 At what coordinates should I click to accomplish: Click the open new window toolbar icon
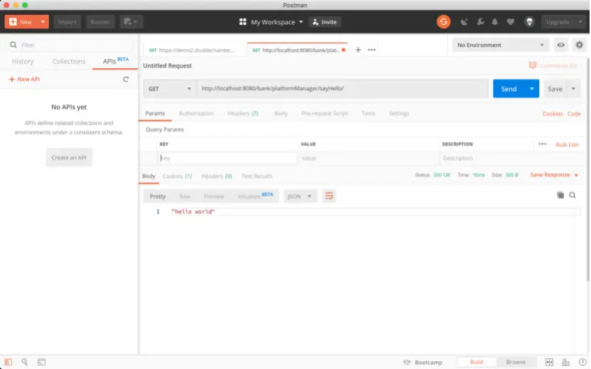click(131, 22)
